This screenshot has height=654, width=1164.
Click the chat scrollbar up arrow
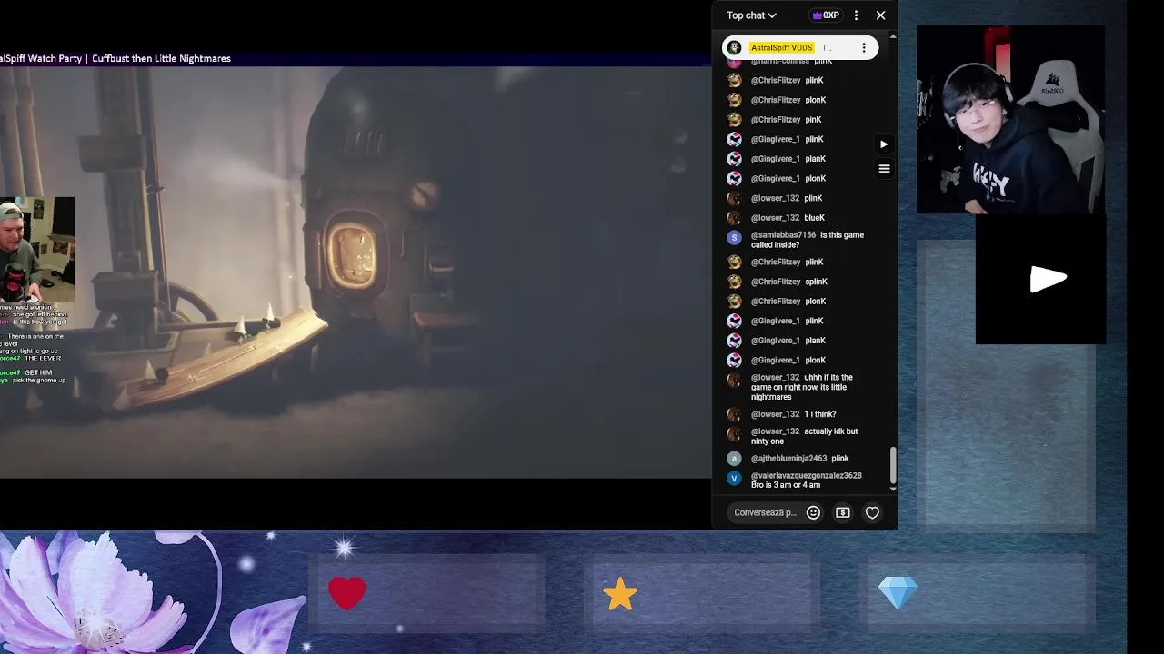893,36
